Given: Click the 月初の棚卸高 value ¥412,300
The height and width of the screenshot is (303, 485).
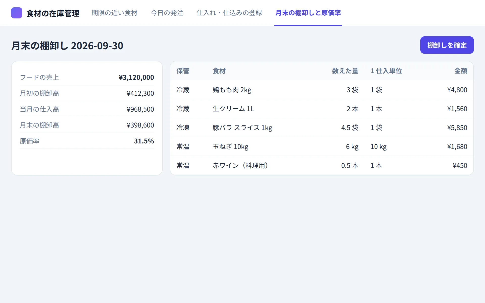Looking at the screenshot, I should [x=140, y=93].
